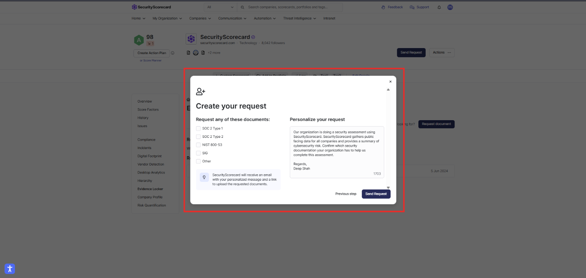This screenshot has height=278, width=586.
Task: Click the round certification badge icon
Action: tap(196, 52)
